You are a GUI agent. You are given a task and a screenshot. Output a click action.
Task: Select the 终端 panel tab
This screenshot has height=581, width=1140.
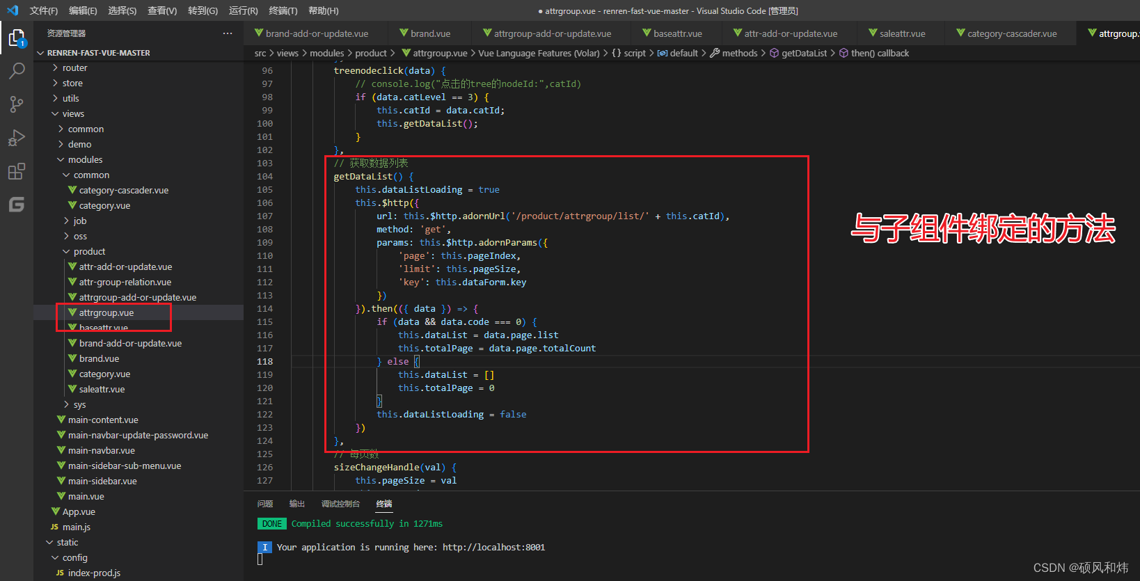384,504
